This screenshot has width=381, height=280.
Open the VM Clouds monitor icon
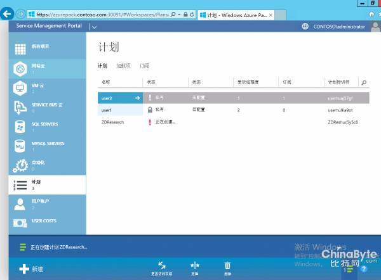tap(20, 88)
